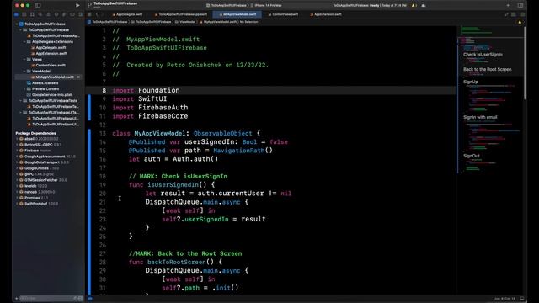Collapse the Views group
539x303 pixels.
24,60
